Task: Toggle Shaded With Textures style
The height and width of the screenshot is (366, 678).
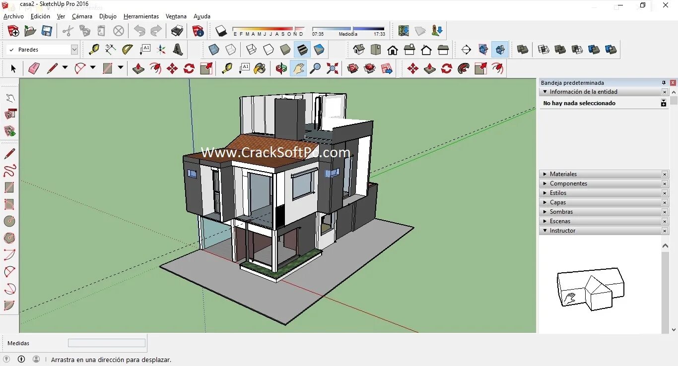Action: click(302, 50)
